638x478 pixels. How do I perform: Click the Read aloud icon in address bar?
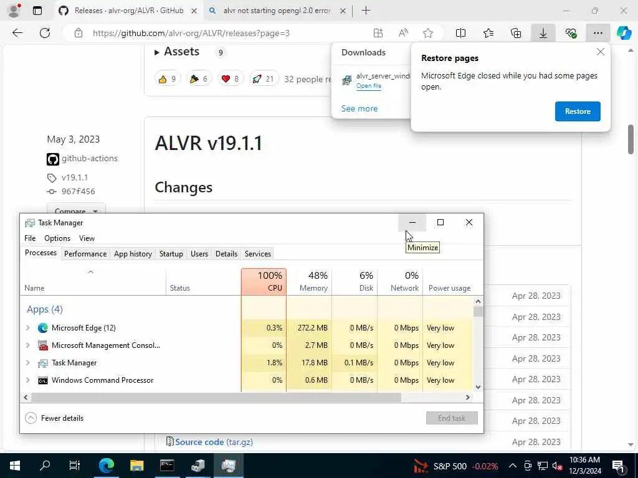click(x=403, y=33)
